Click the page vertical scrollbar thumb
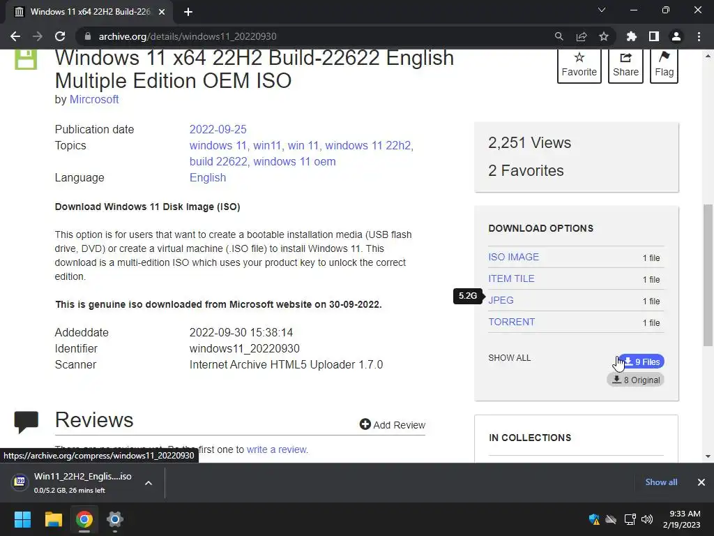 [x=708, y=275]
